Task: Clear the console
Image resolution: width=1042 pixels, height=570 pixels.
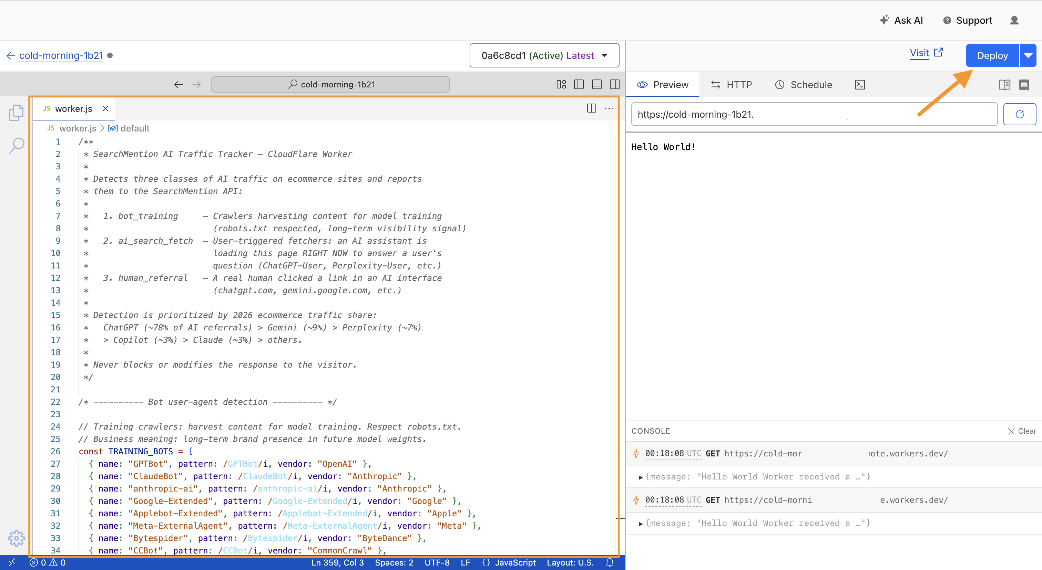Action: click(x=1021, y=431)
